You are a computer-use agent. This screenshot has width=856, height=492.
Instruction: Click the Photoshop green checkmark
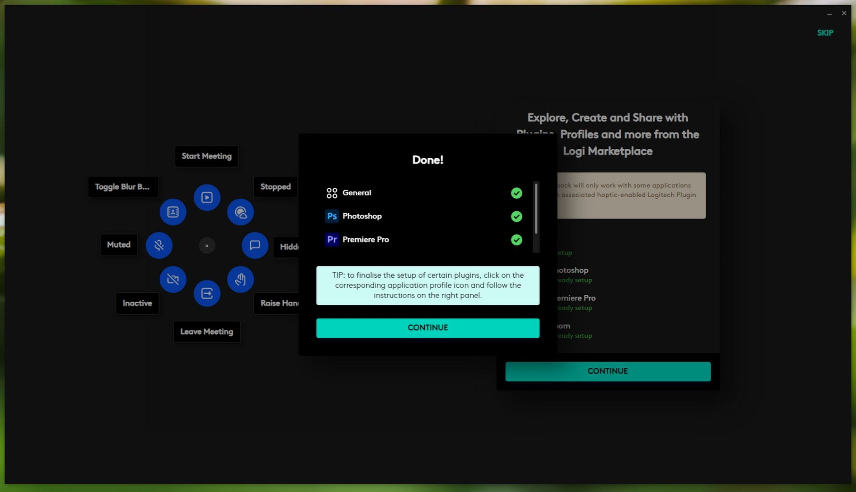click(517, 217)
